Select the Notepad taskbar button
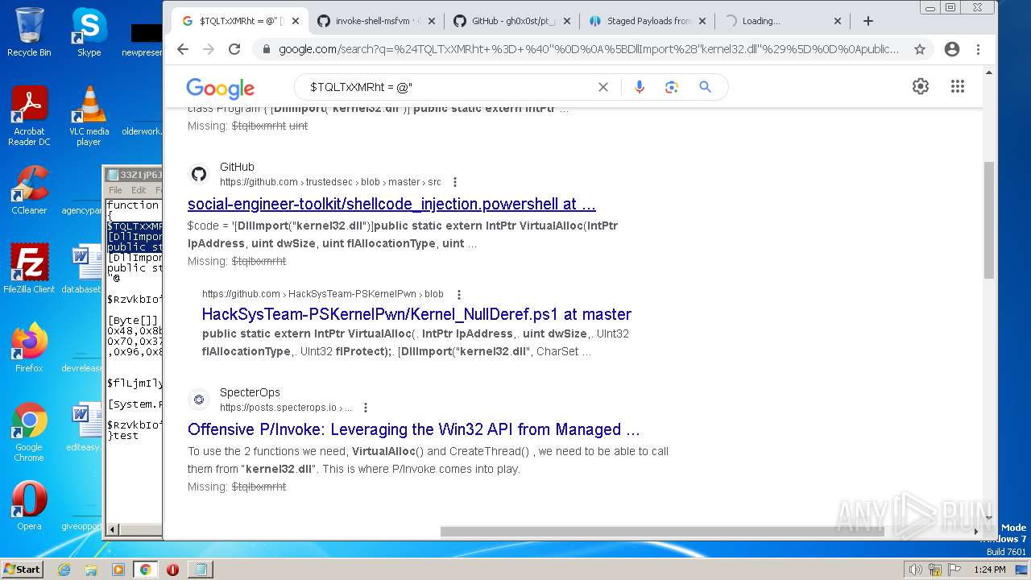The width and height of the screenshot is (1031, 580). pyautogui.click(x=200, y=570)
